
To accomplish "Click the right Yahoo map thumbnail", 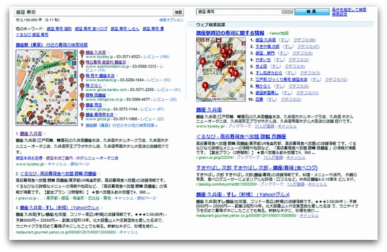I will (221, 70).
